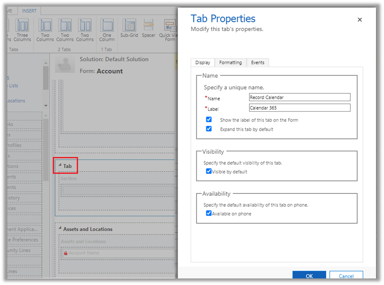Click the left panel scrollbar down arrow
384x285 pixels.
pos(46,106)
